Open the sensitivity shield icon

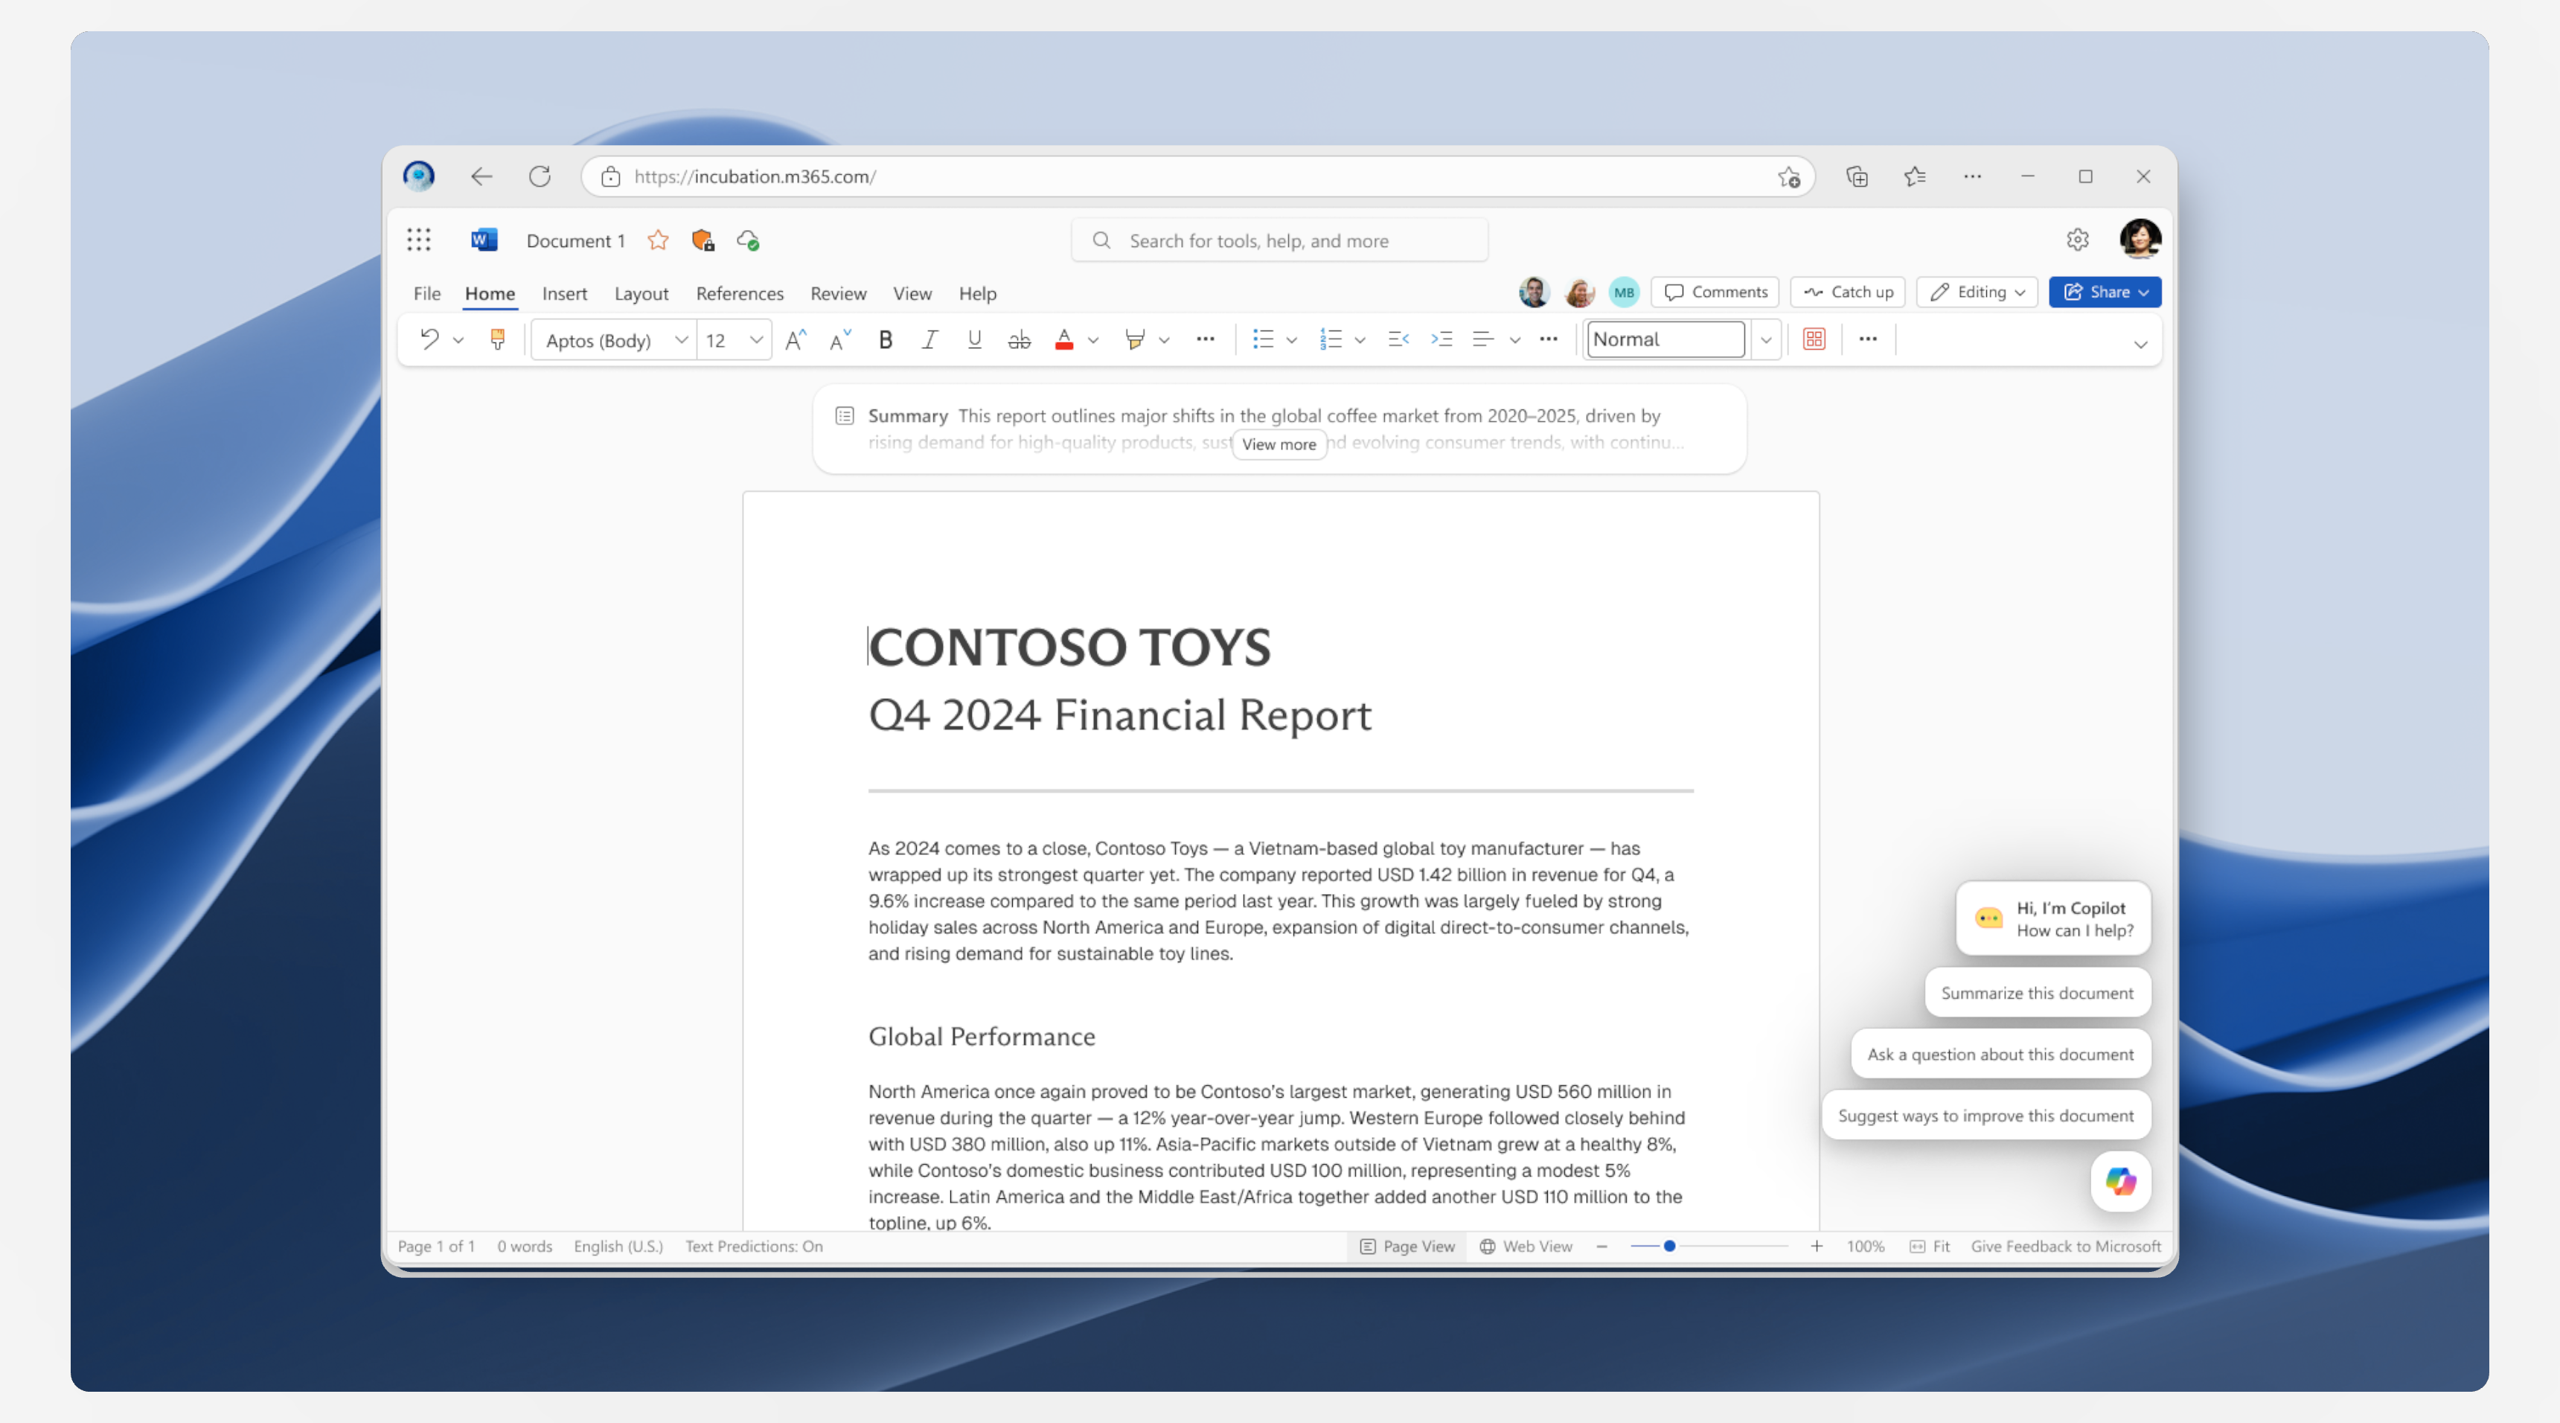(703, 240)
